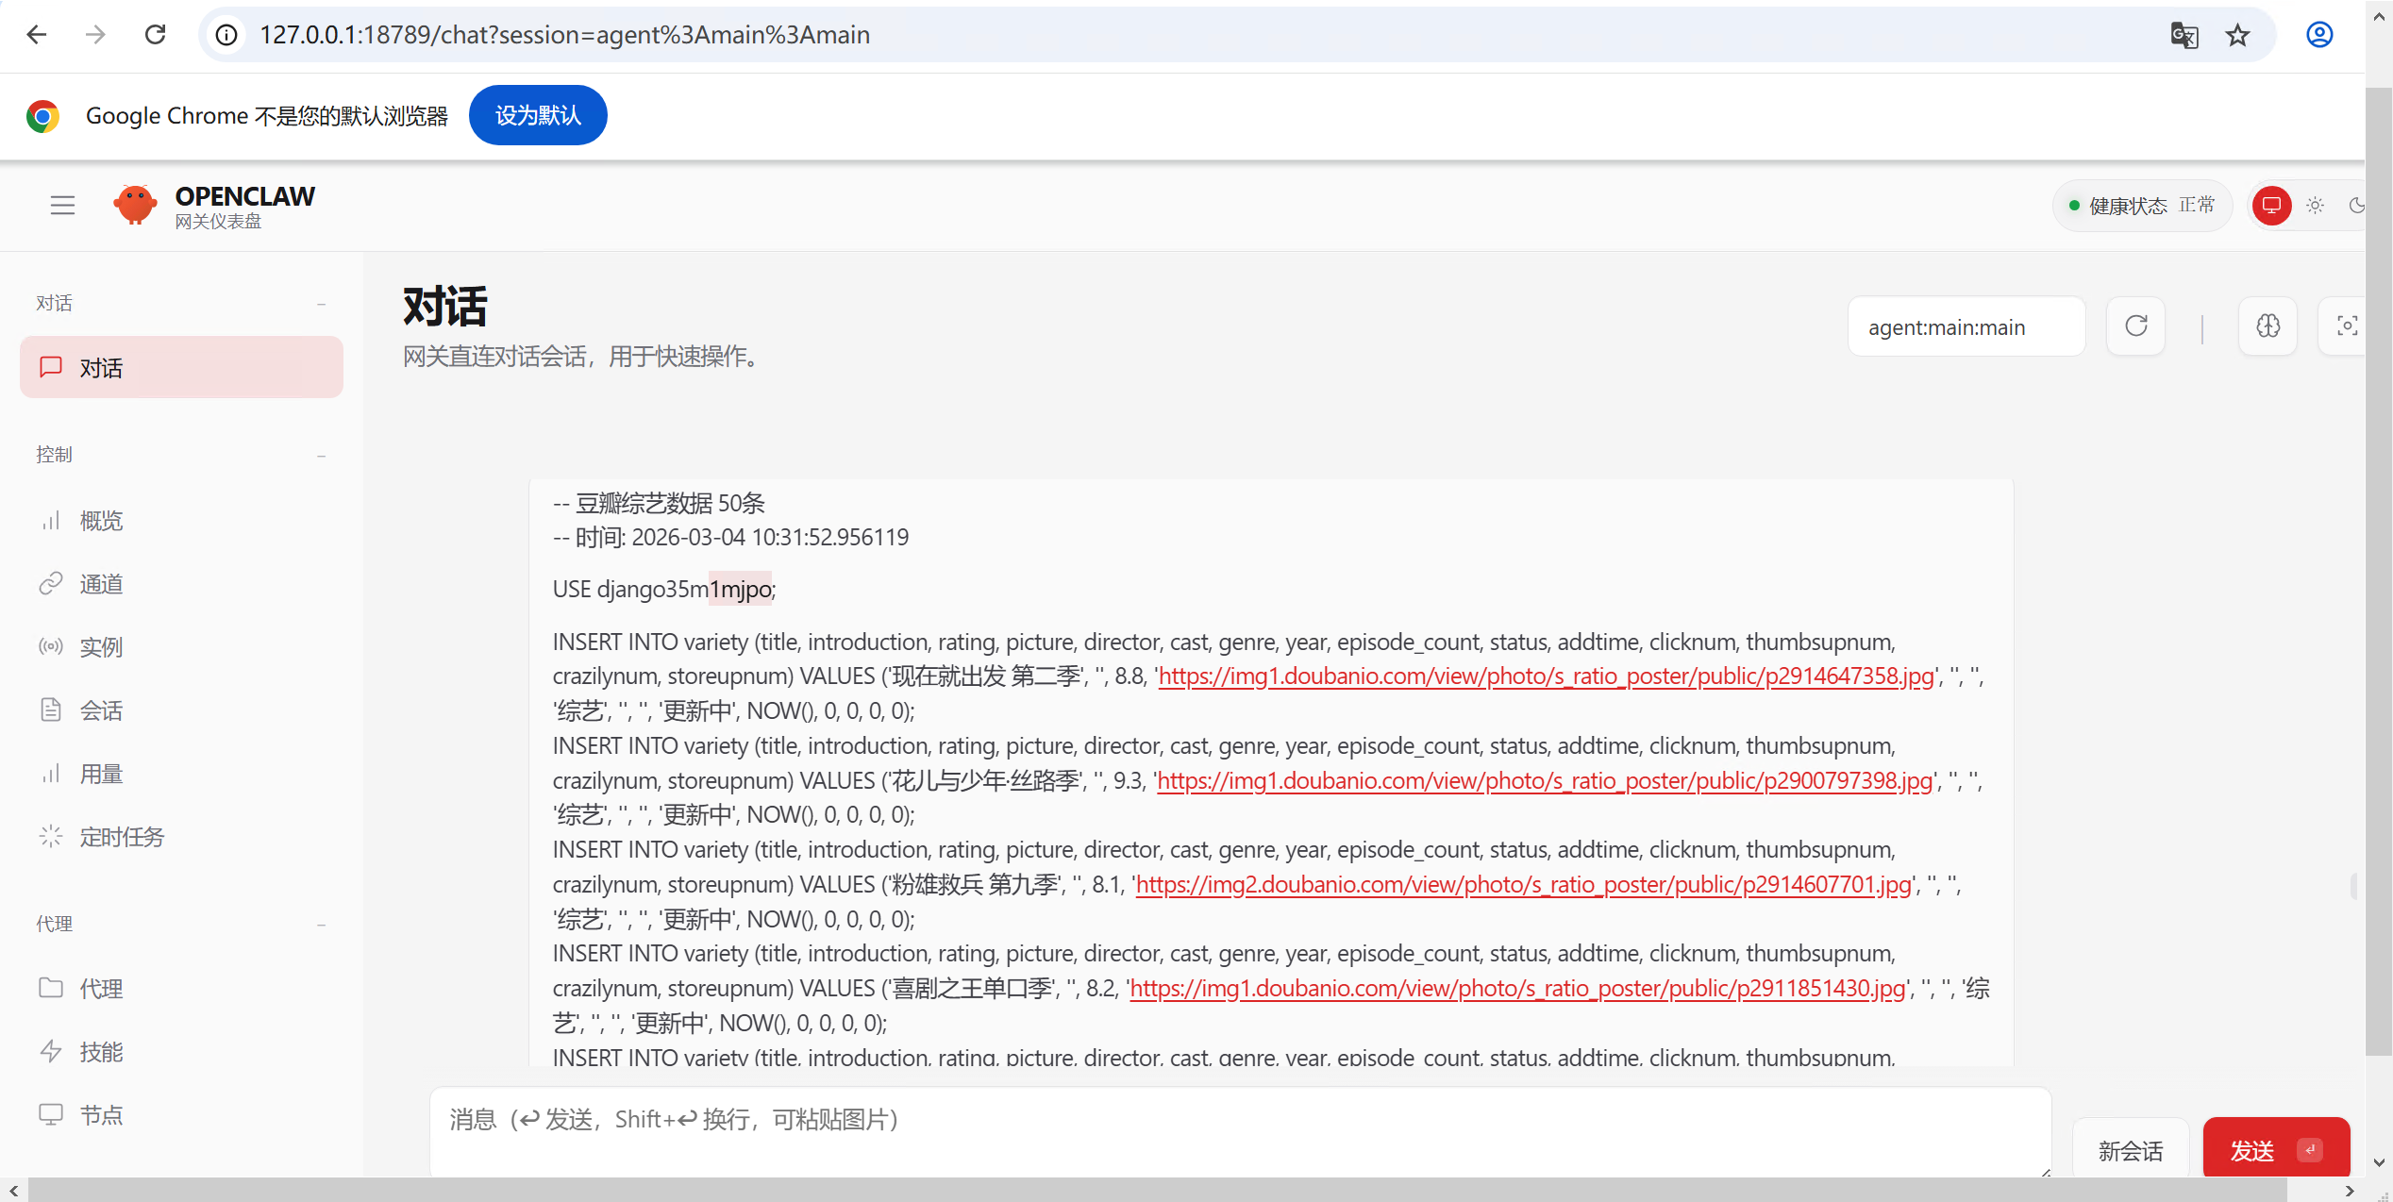Click the horizontal scrollbar at bottom

(x=1156, y=1191)
